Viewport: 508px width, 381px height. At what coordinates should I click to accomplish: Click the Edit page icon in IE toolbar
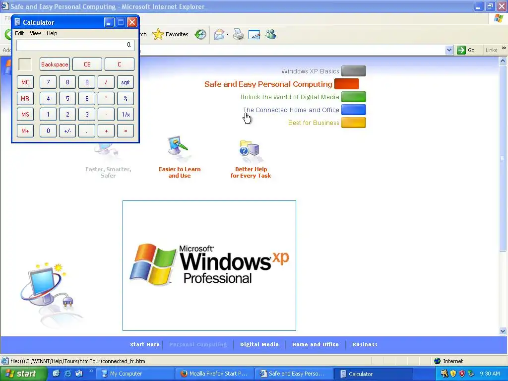[x=254, y=34]
